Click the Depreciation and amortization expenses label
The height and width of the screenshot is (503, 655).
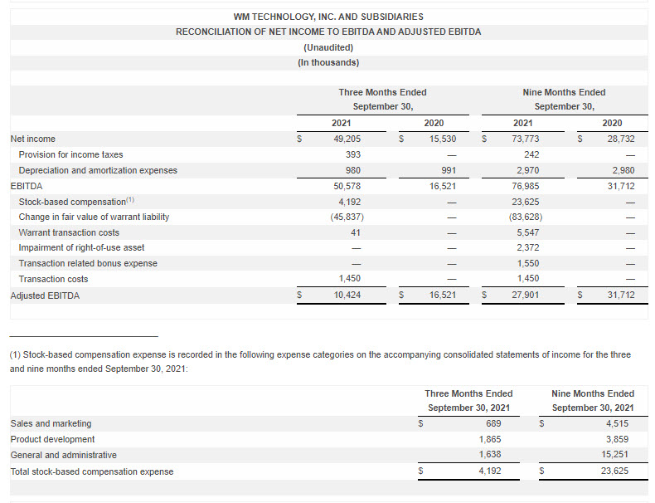98,170
